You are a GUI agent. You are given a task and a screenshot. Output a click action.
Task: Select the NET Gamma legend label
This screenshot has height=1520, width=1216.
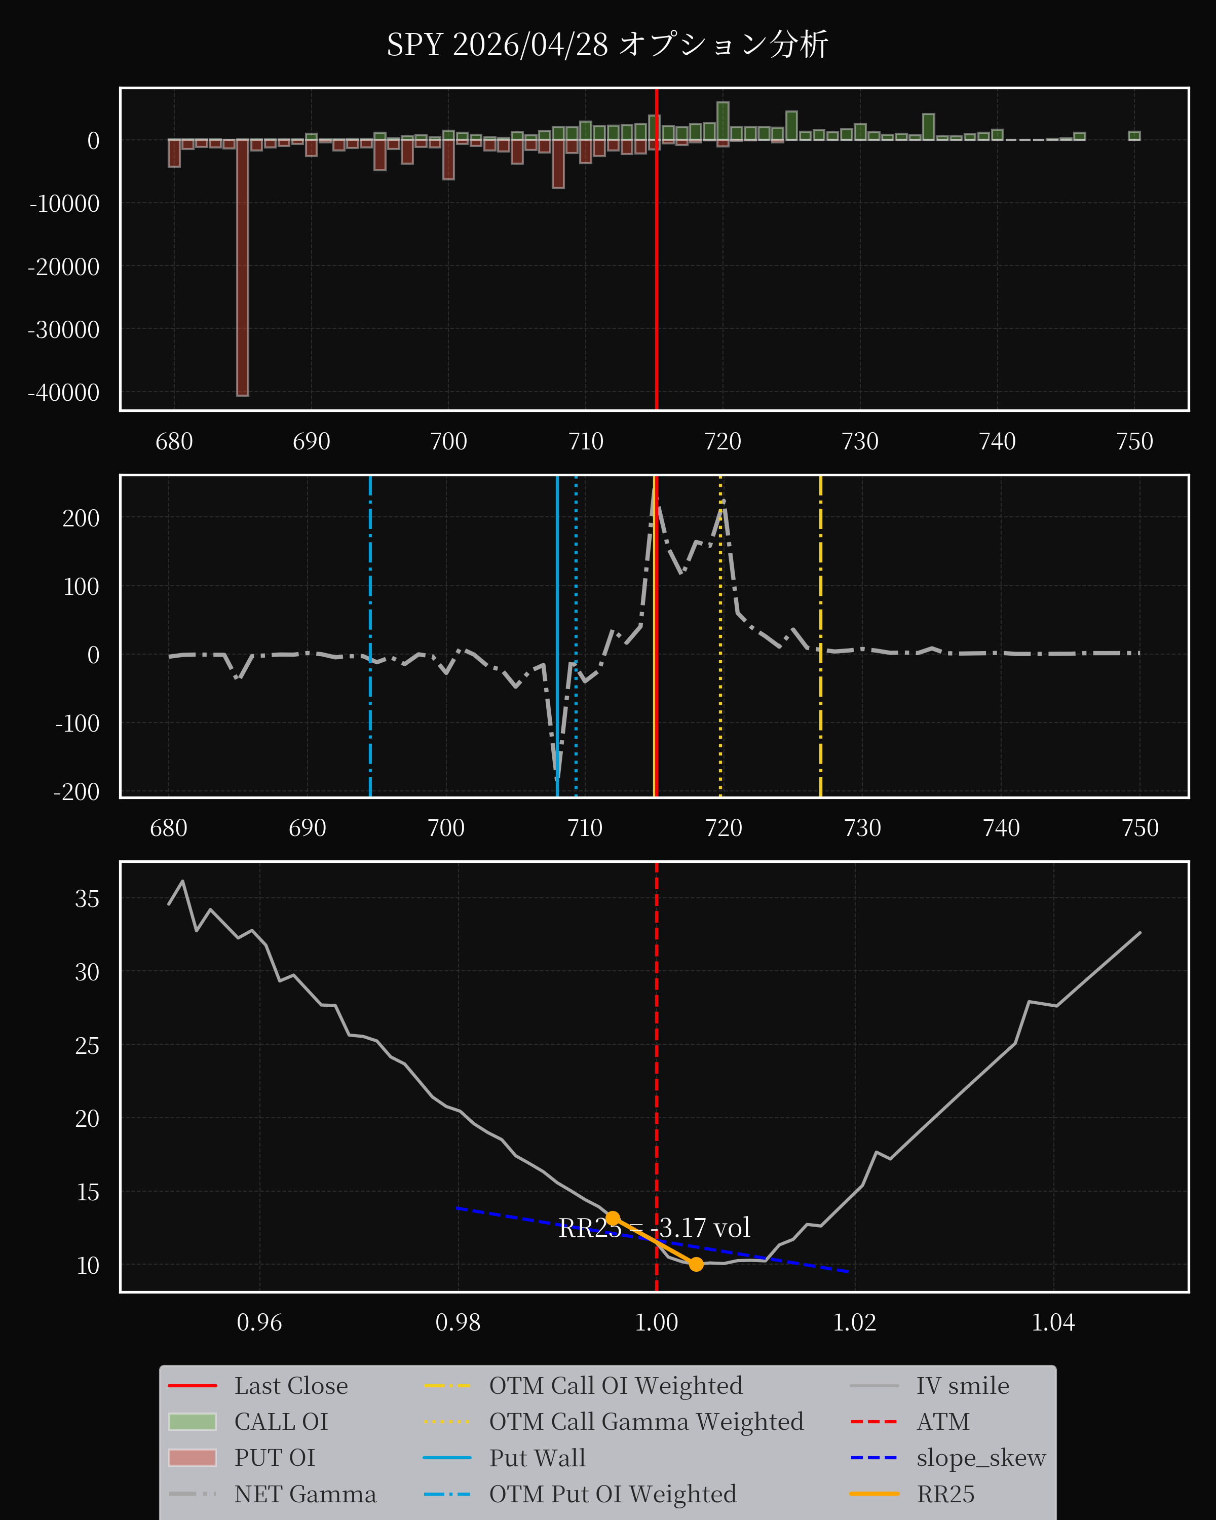pos(305,1493)
